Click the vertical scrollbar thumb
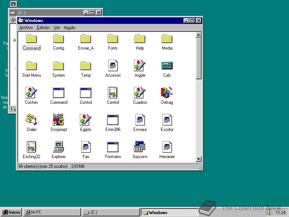This screenshot has height=217, width=289. click(x=198, y=59)
